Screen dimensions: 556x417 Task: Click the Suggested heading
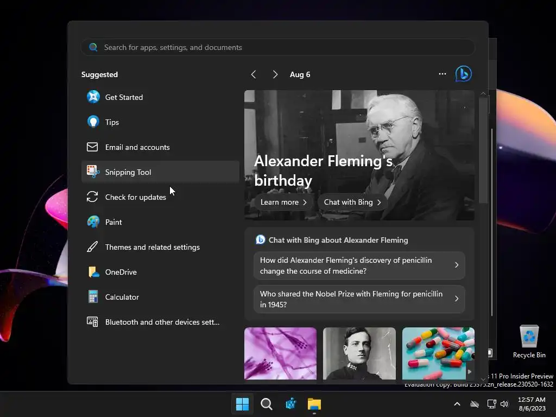(x=99, y=74)
